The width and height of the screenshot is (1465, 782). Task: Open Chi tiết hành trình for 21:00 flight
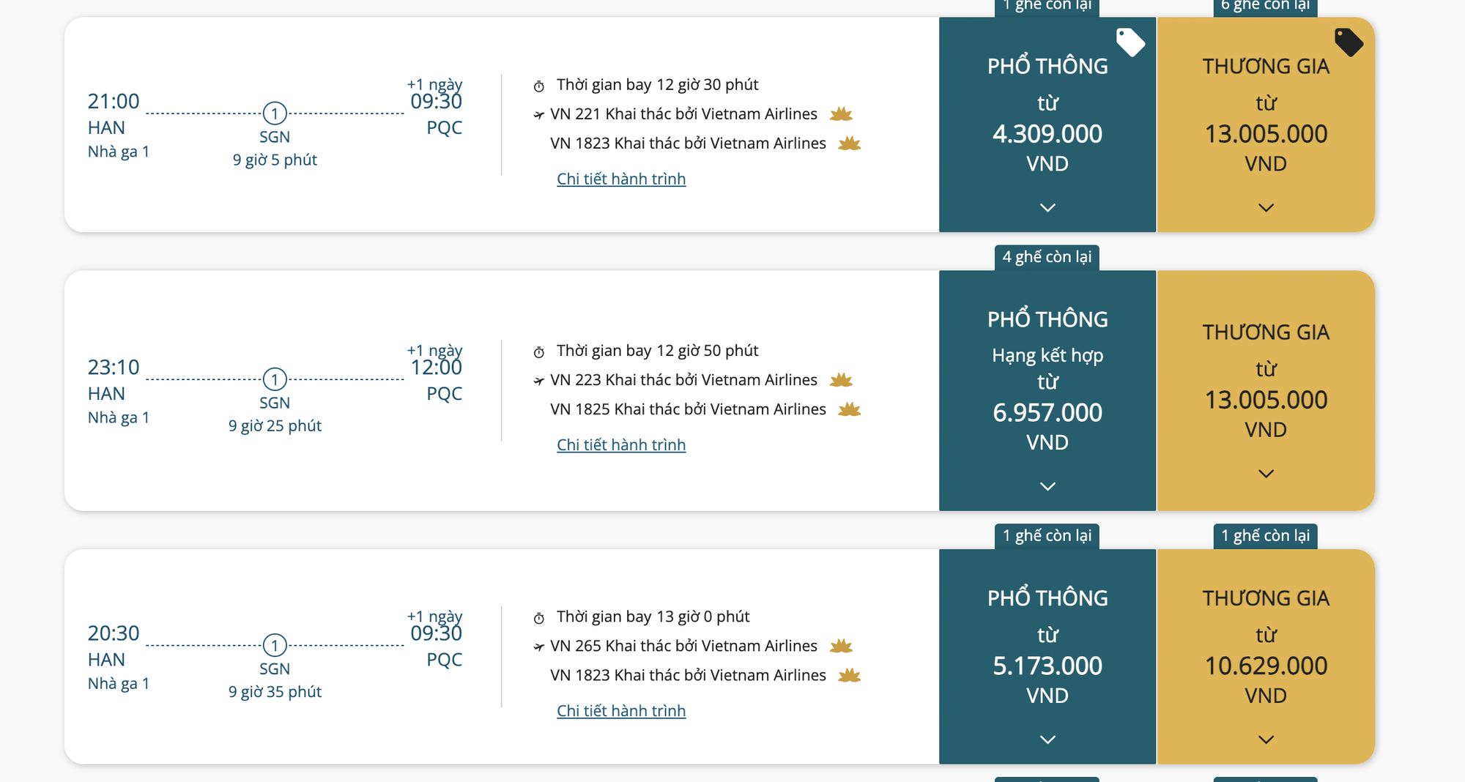point(621,179)
